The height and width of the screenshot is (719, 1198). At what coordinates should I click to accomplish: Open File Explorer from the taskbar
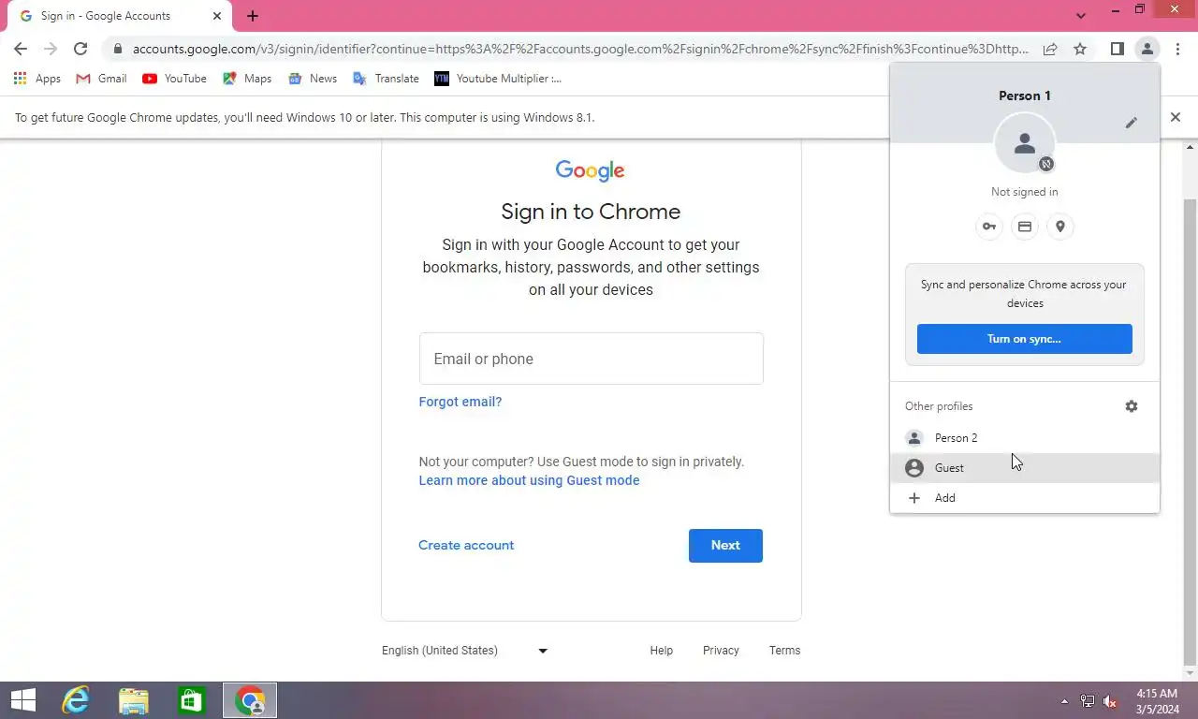tap(134, 700)
